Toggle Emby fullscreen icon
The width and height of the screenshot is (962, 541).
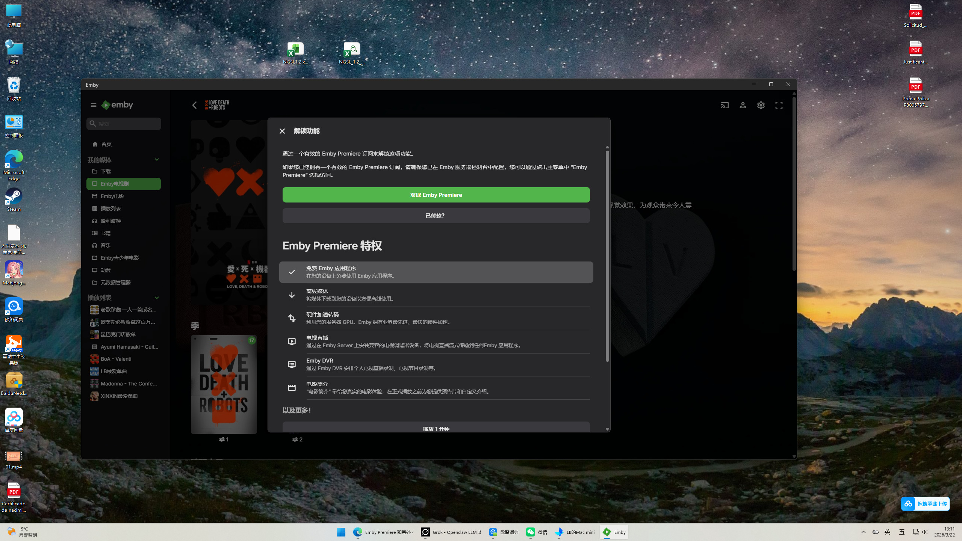tap(779, 105)
